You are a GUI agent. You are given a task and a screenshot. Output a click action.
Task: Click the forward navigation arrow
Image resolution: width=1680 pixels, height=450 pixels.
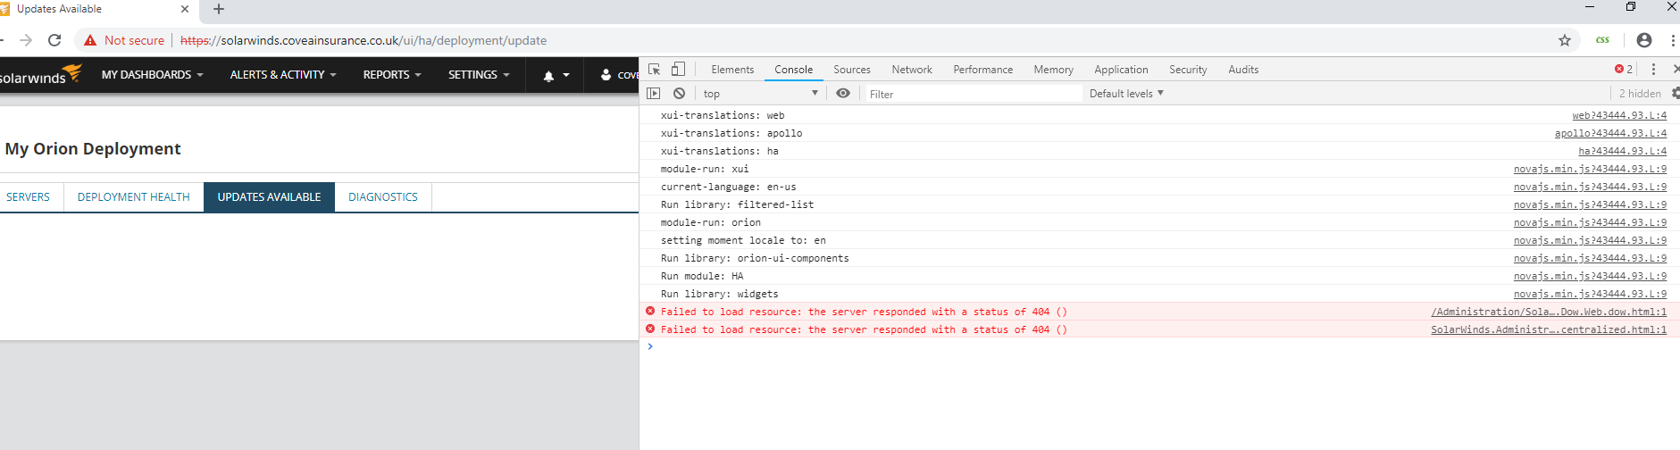coord(26,40)
